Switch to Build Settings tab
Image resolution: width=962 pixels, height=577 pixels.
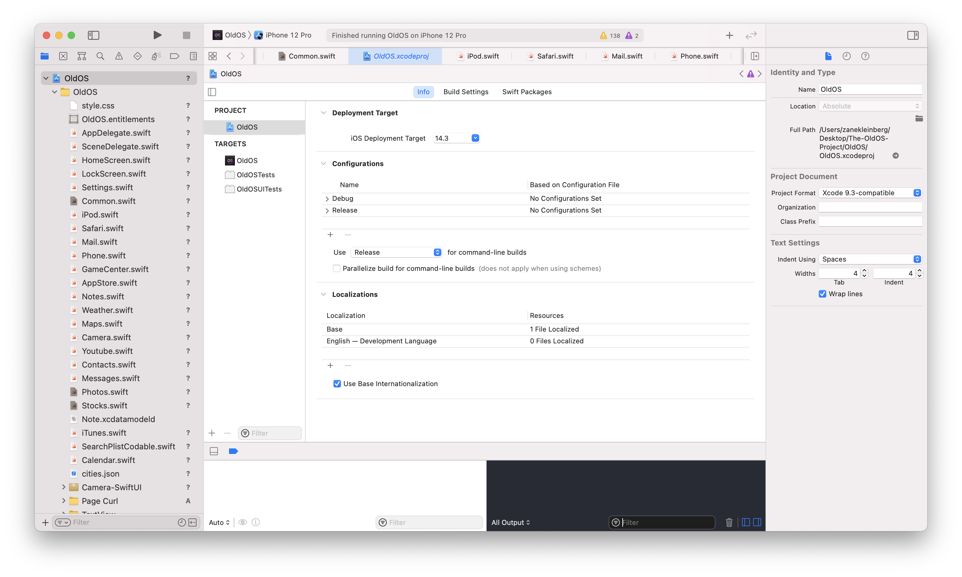point(466,92)
